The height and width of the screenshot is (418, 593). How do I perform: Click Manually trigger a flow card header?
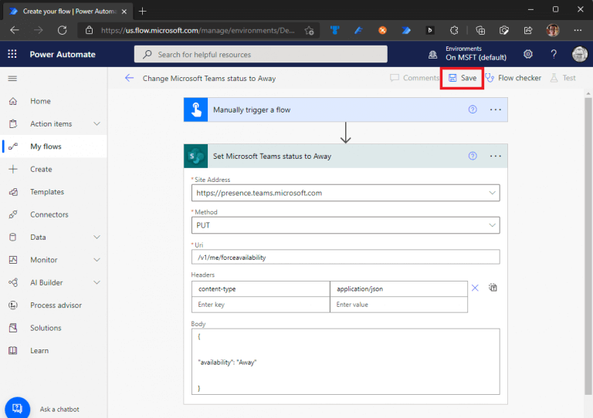coord(346,110)
